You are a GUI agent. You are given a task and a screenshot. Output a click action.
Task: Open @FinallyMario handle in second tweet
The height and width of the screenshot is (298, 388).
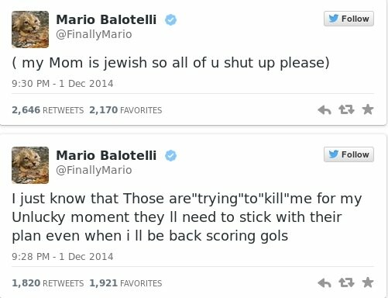click(x=94, y=170)
